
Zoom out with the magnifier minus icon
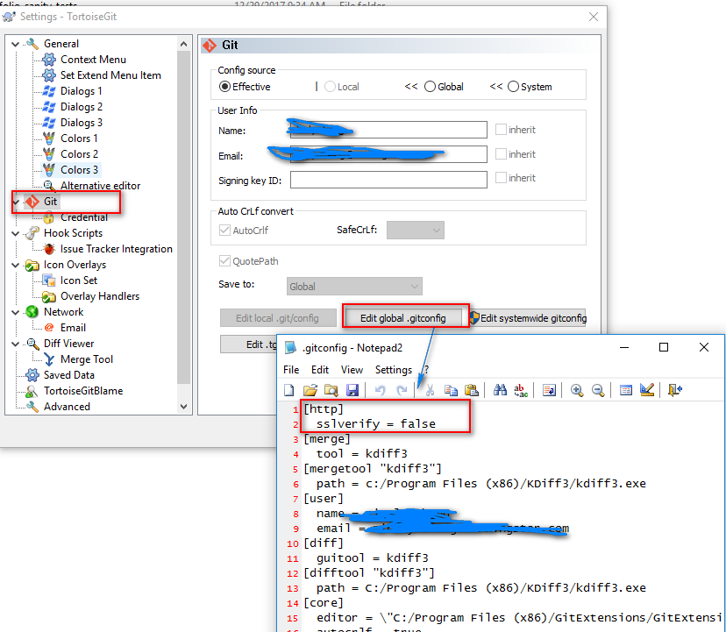tap(598, 390)
